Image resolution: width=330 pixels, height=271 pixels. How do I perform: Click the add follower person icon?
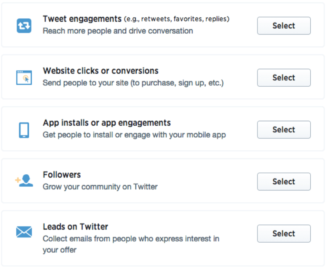pyautogui.click(x=24, y=180)
